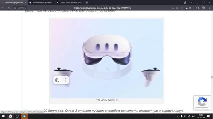The width and height of the screenshot is (213, 119).
Task: Switch to the Apple Vision Pro Full Spec tab
Action: coord(69,3)
